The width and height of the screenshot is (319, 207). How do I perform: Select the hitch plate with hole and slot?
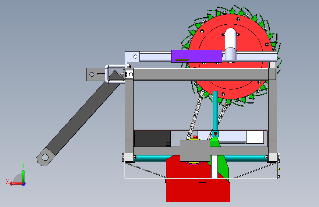pyautogui.click(x=96, y=74)
